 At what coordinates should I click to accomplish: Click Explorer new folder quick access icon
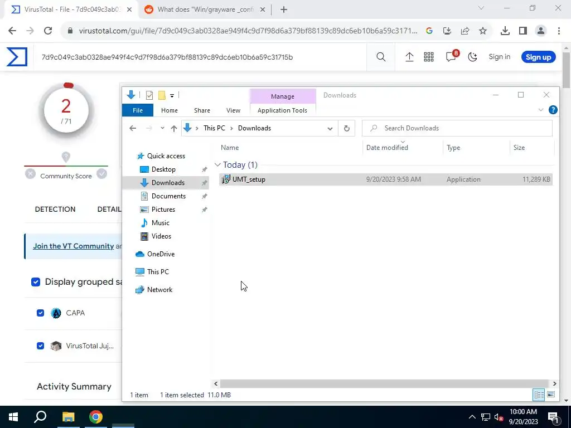pos(162,95)
